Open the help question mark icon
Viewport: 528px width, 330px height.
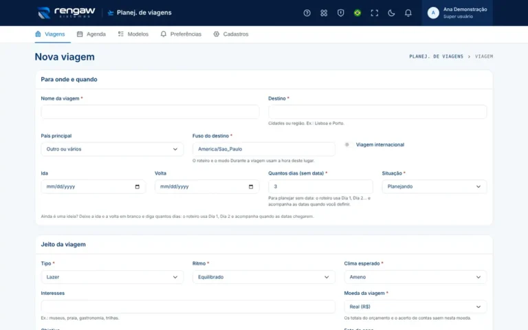tap(307, 13)
